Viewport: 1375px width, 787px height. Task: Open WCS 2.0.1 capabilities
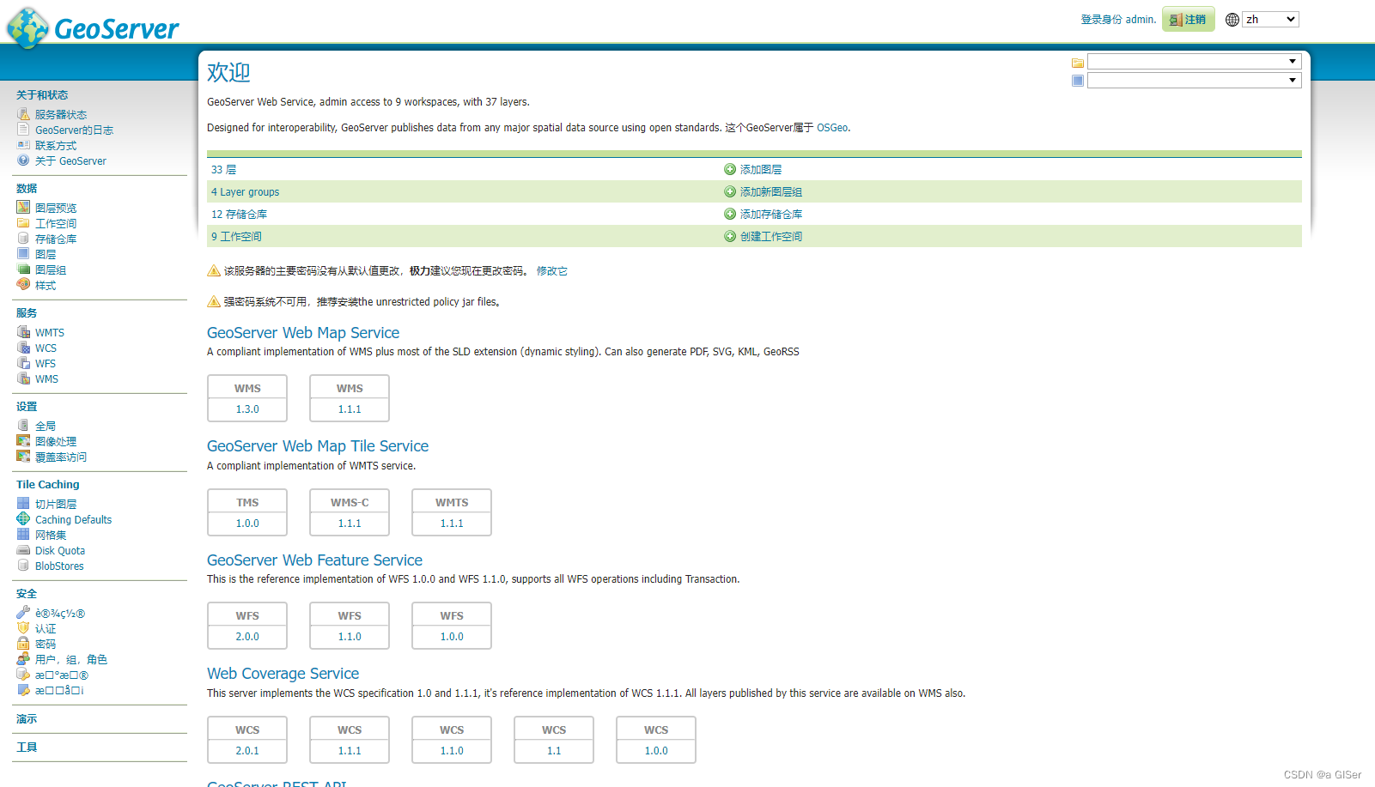click(x=247, y=750)
